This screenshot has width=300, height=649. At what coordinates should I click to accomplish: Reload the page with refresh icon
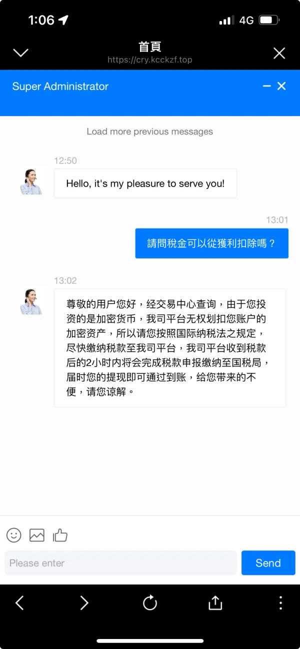pyautogui.click(x=150, y=603)
